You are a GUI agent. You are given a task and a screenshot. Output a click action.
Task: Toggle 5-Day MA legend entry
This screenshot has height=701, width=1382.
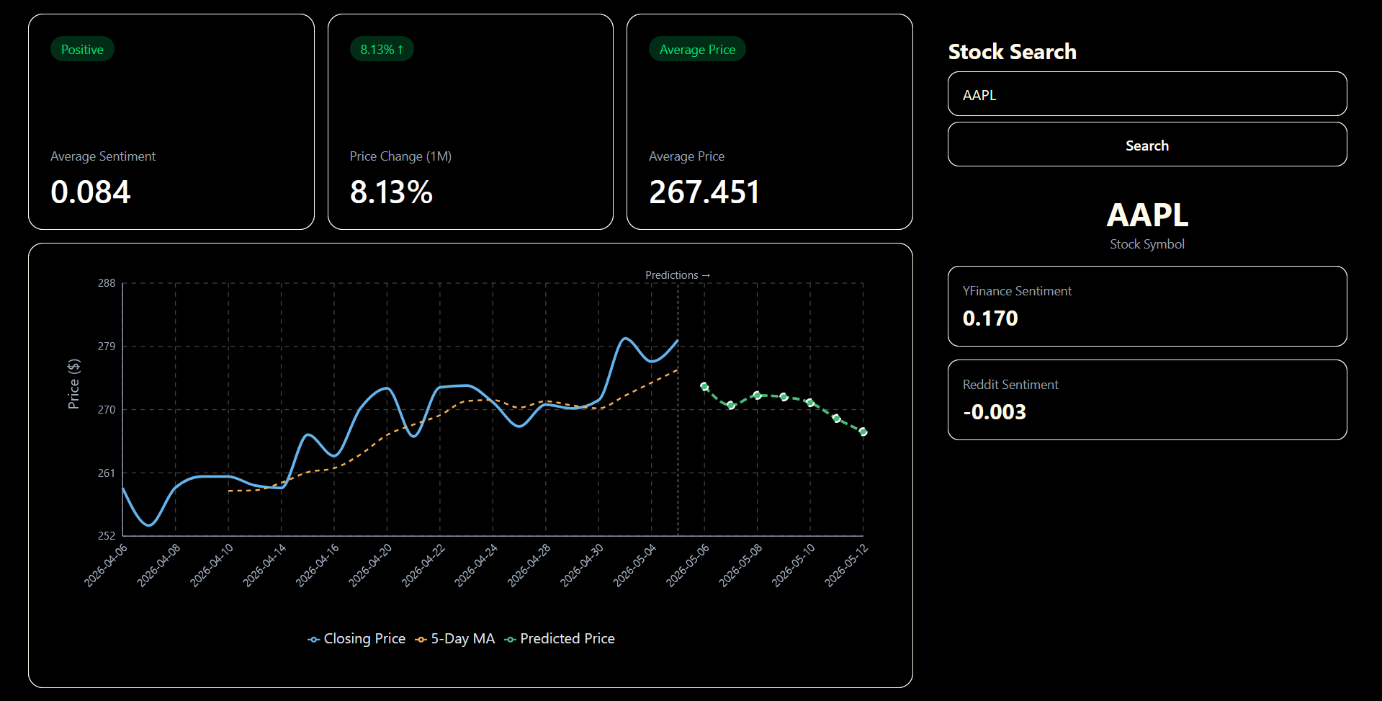[455, 639]
